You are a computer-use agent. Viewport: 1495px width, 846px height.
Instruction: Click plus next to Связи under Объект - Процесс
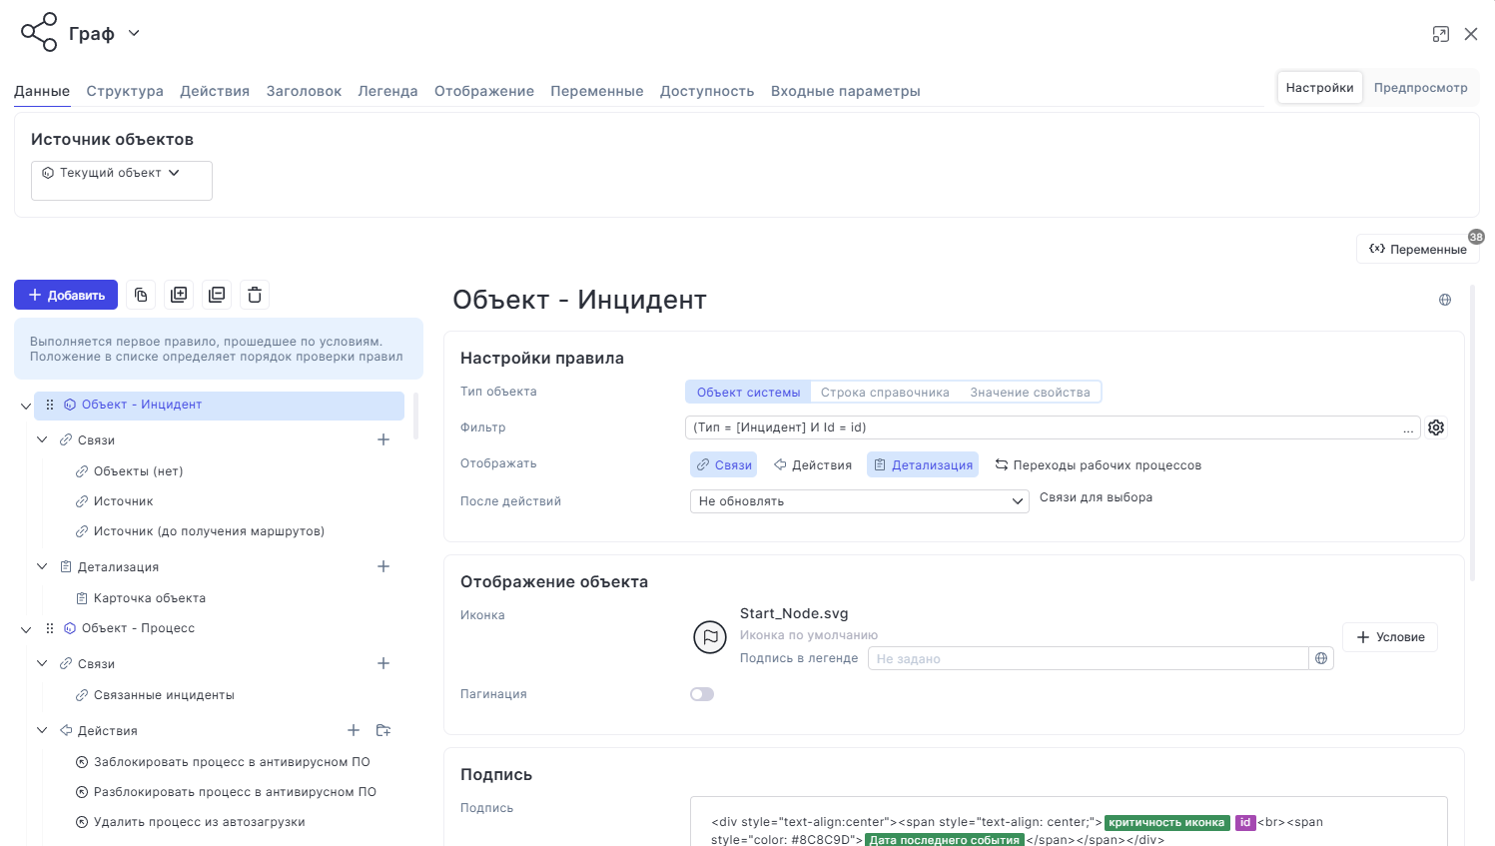[x=383, y=663]
